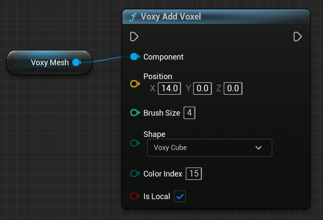Click the input execution pin
The width and height of the screenshot is (323, 220).
click(134, 37)
